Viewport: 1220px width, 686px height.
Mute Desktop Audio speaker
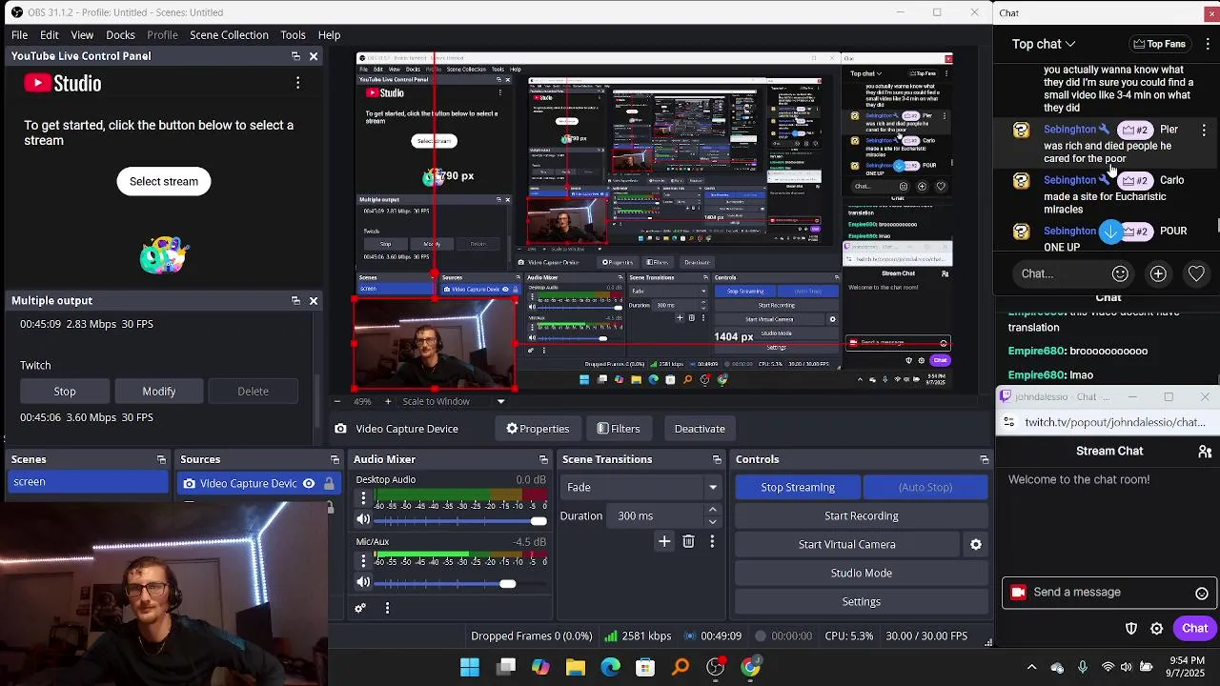(363, 520)
